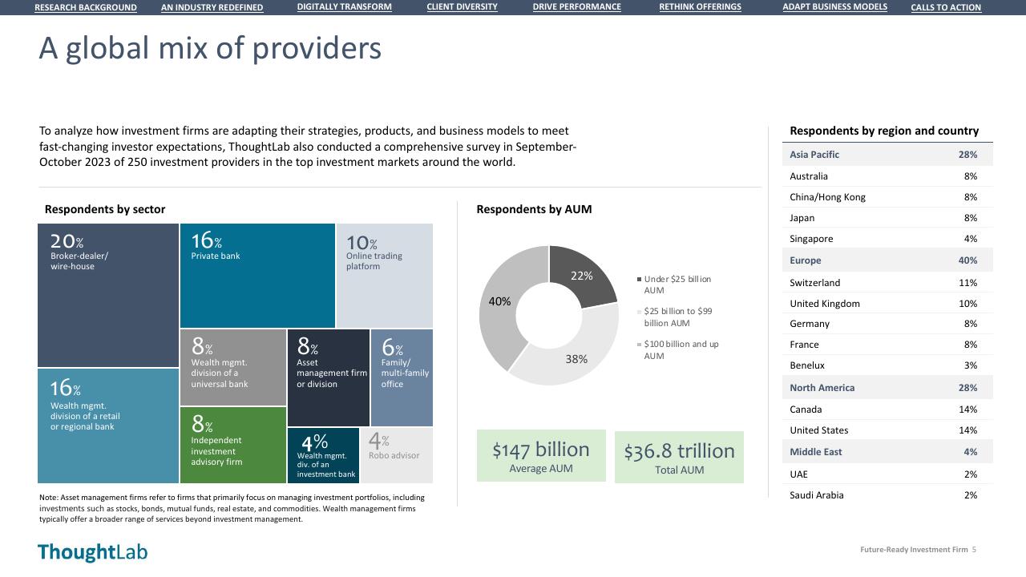Click the Respondents by region and country heading
This screenshot has height=577, width=1026.
(884, 131)
